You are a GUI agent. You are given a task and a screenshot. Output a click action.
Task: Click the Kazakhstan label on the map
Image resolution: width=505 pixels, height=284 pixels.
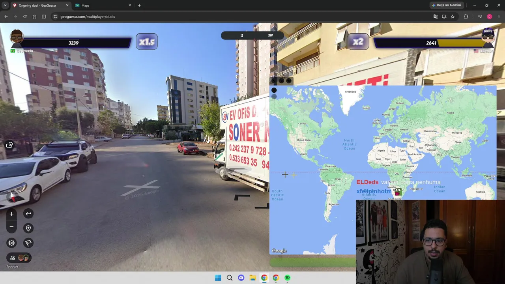pos(430,131)
